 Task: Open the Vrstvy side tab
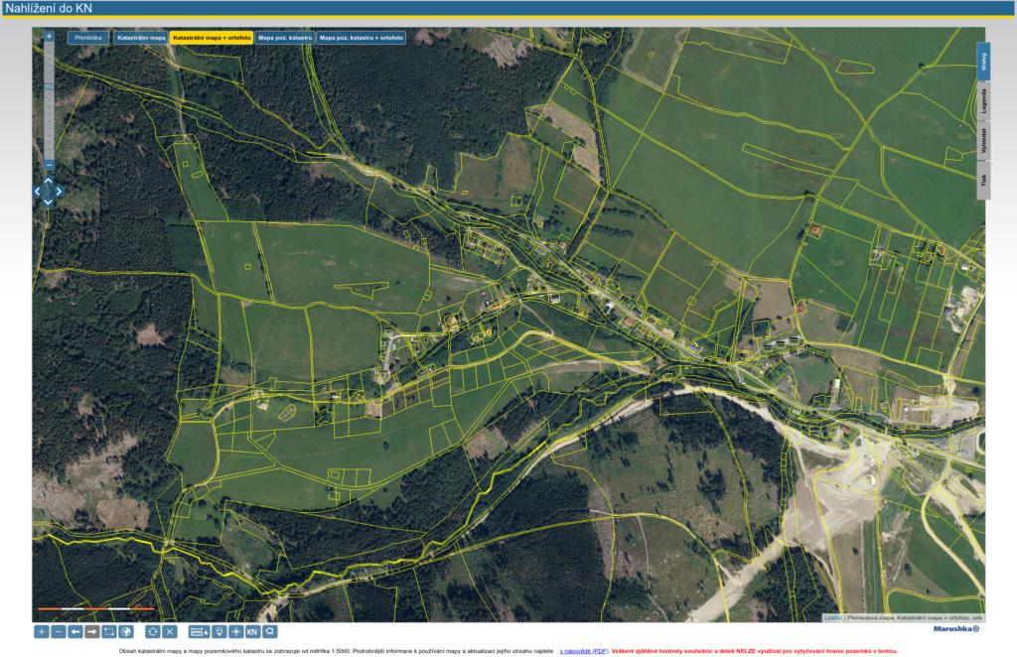(983, 61)
